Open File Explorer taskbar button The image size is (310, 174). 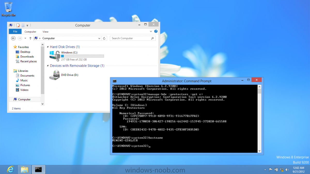click(25, 169)
